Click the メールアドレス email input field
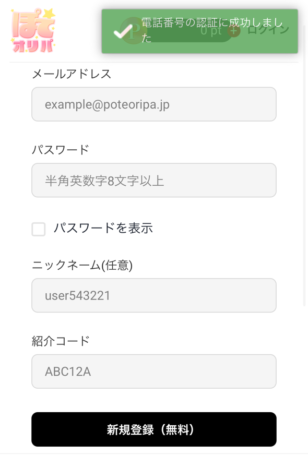Viewport: 308px width, 455px height. coord(154,104)
